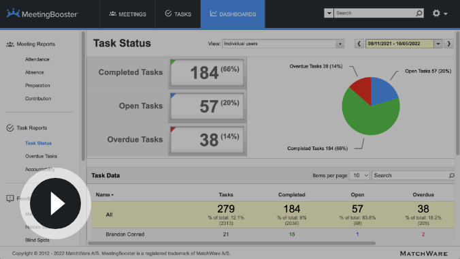Open the settings gear menu
460x259 pixels.
click(440, 13)
